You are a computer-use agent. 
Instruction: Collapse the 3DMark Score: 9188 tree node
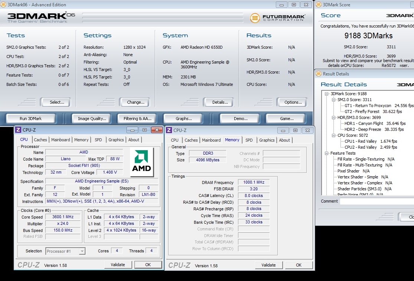327,94
